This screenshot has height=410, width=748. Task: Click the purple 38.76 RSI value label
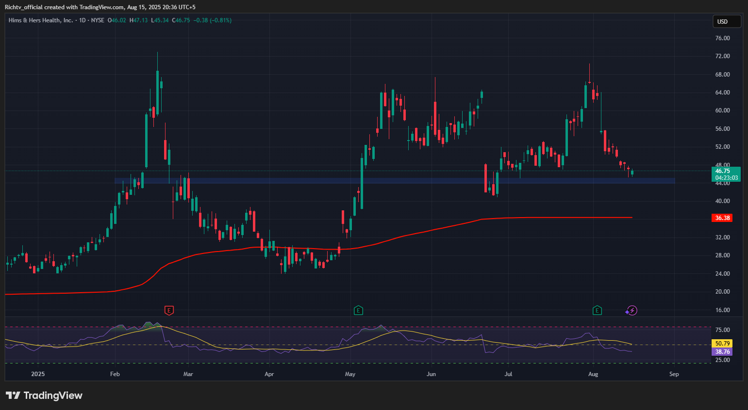[x=722, y=352]
